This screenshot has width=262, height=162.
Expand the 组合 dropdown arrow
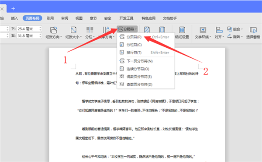coord(242,29)
